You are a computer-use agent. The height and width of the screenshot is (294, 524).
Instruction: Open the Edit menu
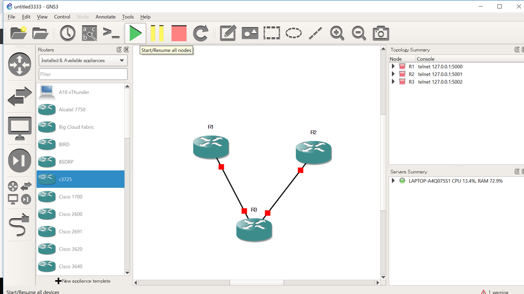(x=26, y=17)
